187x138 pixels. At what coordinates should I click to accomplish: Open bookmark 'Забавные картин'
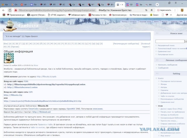[x=77, y=15]
